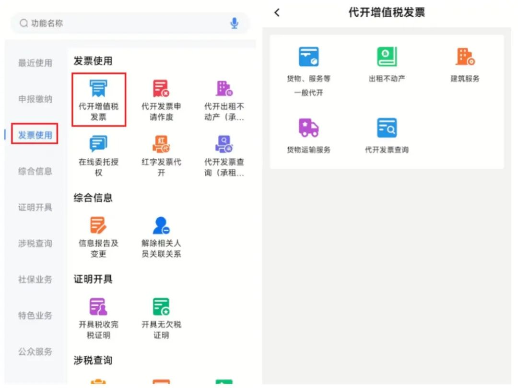Screen dimensions: 518x388
Task: Select 出租不动产 icon
Action: 387,57
